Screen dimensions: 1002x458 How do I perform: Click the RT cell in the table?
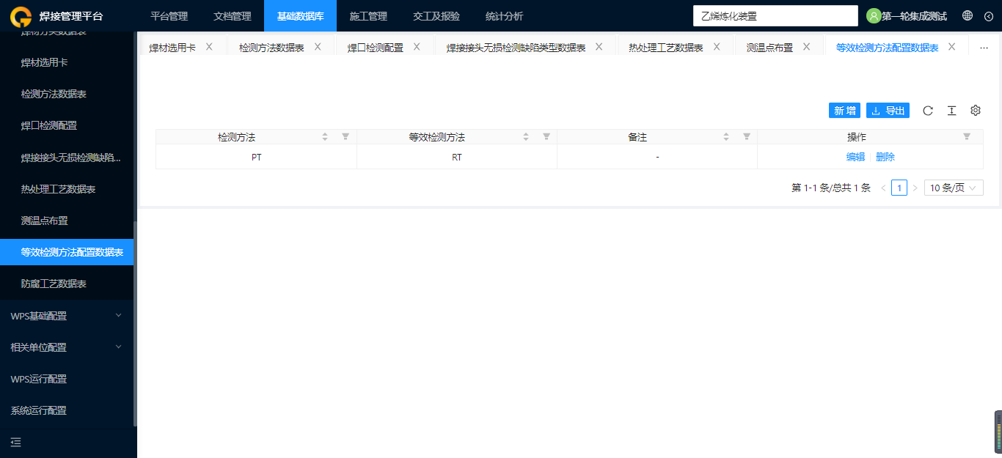pyautogui.click(x=457, y=157)
